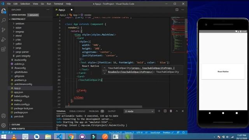This screenshot has height=140, width=249.
Task: Select the App.js editor tab
Action: 64,10
